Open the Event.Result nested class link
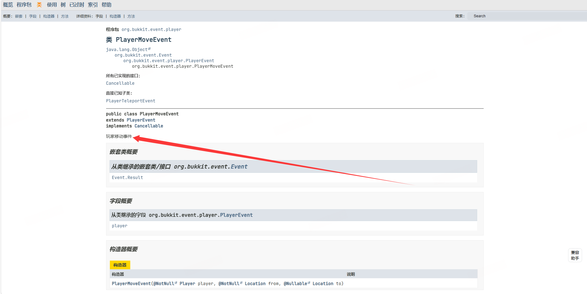This screenshot has height=294, width=587. pos(127,177)
